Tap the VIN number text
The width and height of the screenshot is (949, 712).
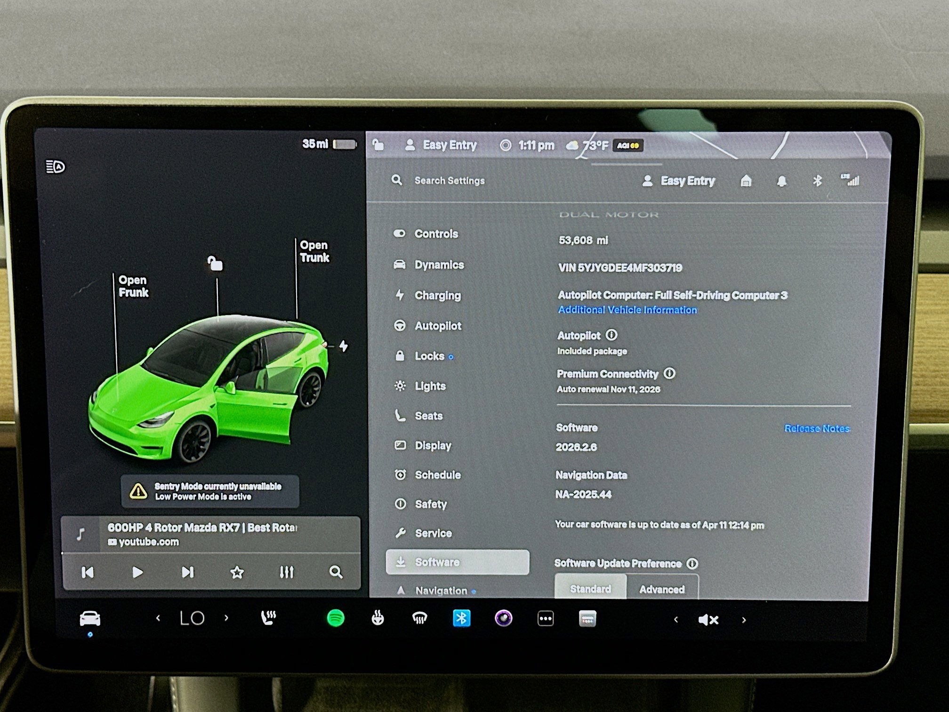pos(620,268)
